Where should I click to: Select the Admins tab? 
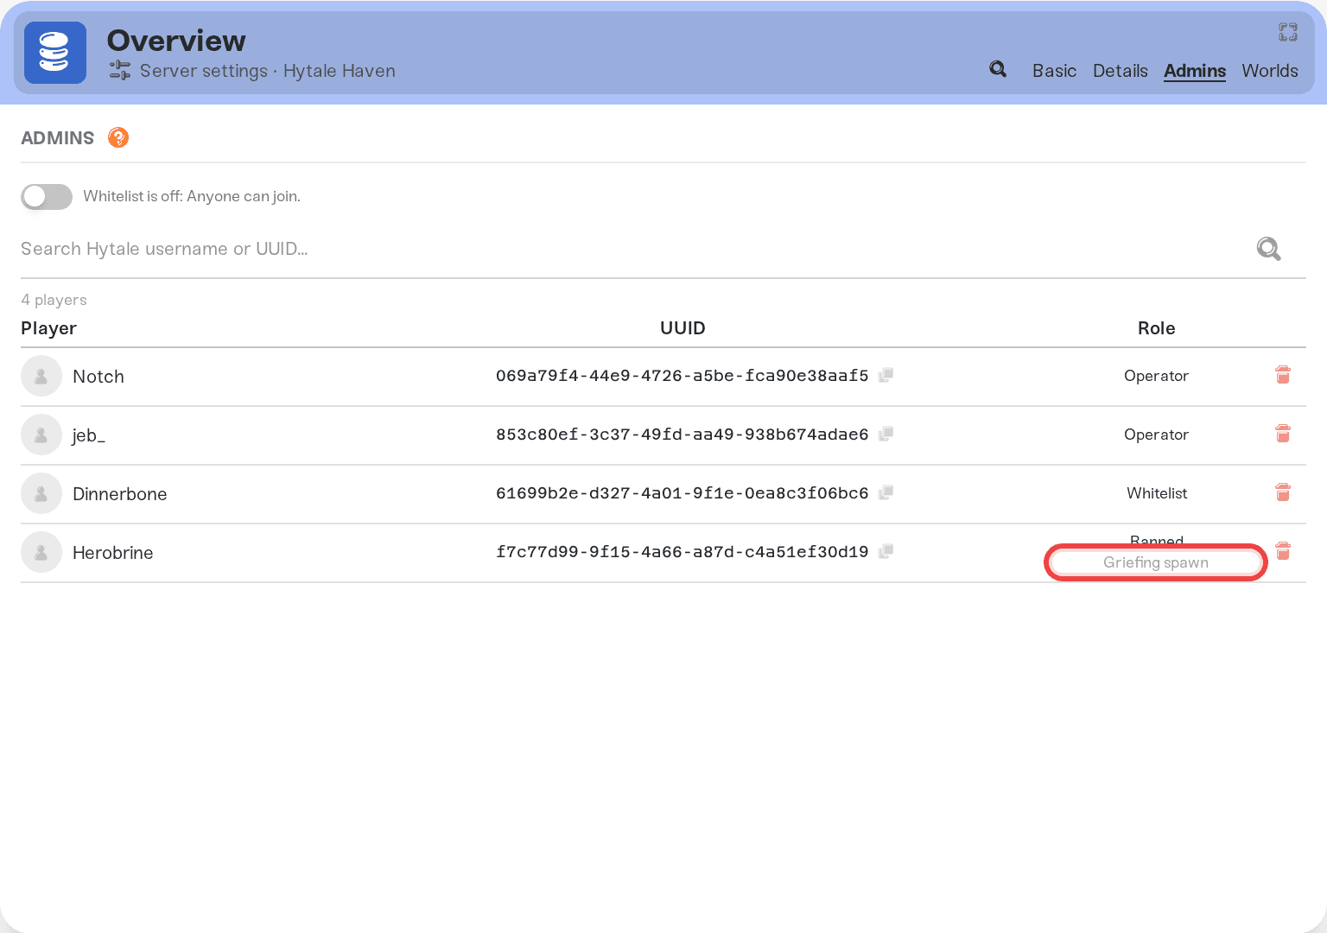tap(1195, 71)
